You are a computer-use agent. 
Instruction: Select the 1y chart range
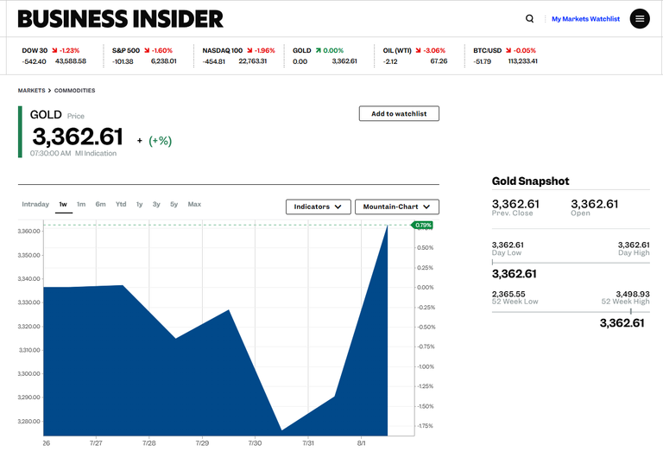(x=140, y=204)
